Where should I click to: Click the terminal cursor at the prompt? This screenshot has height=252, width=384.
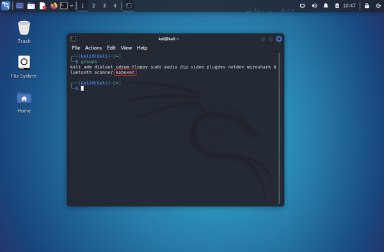(83, 88)
